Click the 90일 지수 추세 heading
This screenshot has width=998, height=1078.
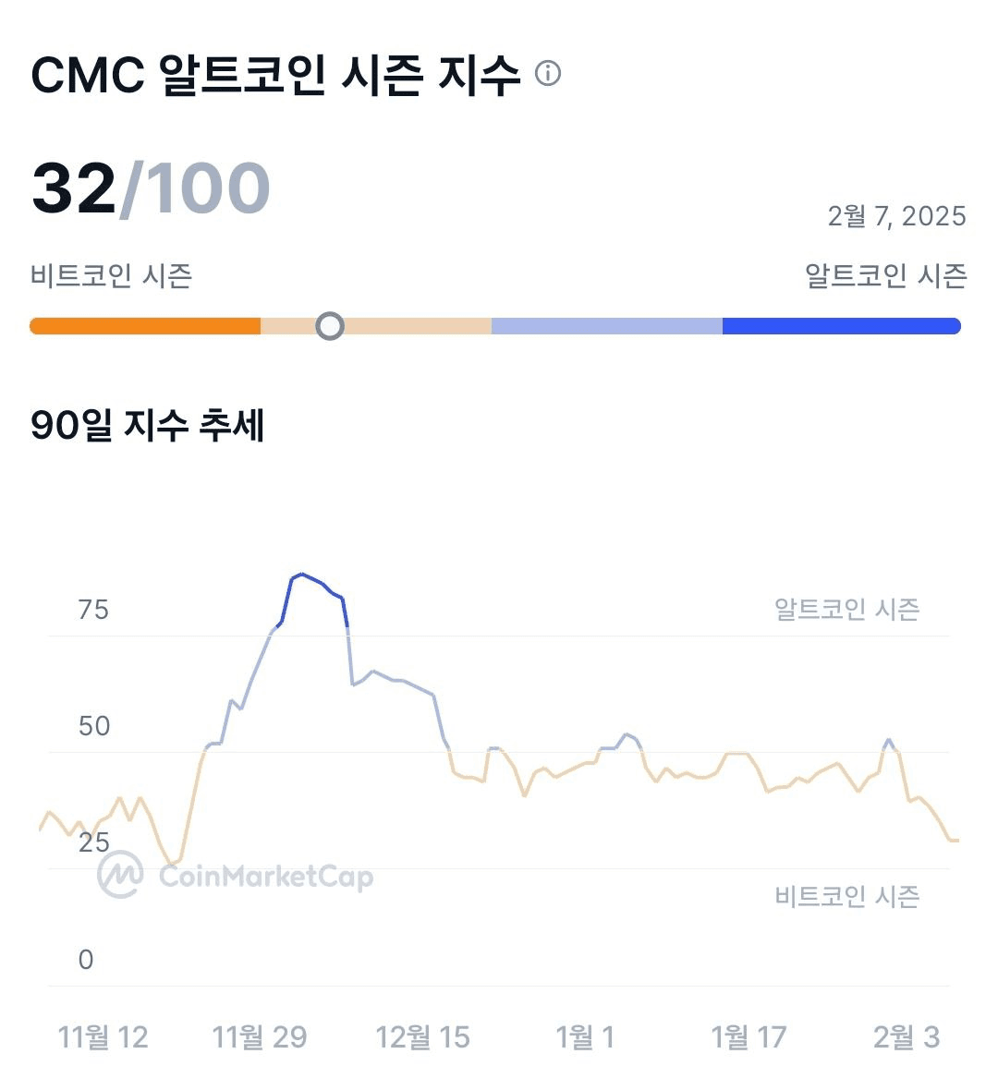[147, 426]
